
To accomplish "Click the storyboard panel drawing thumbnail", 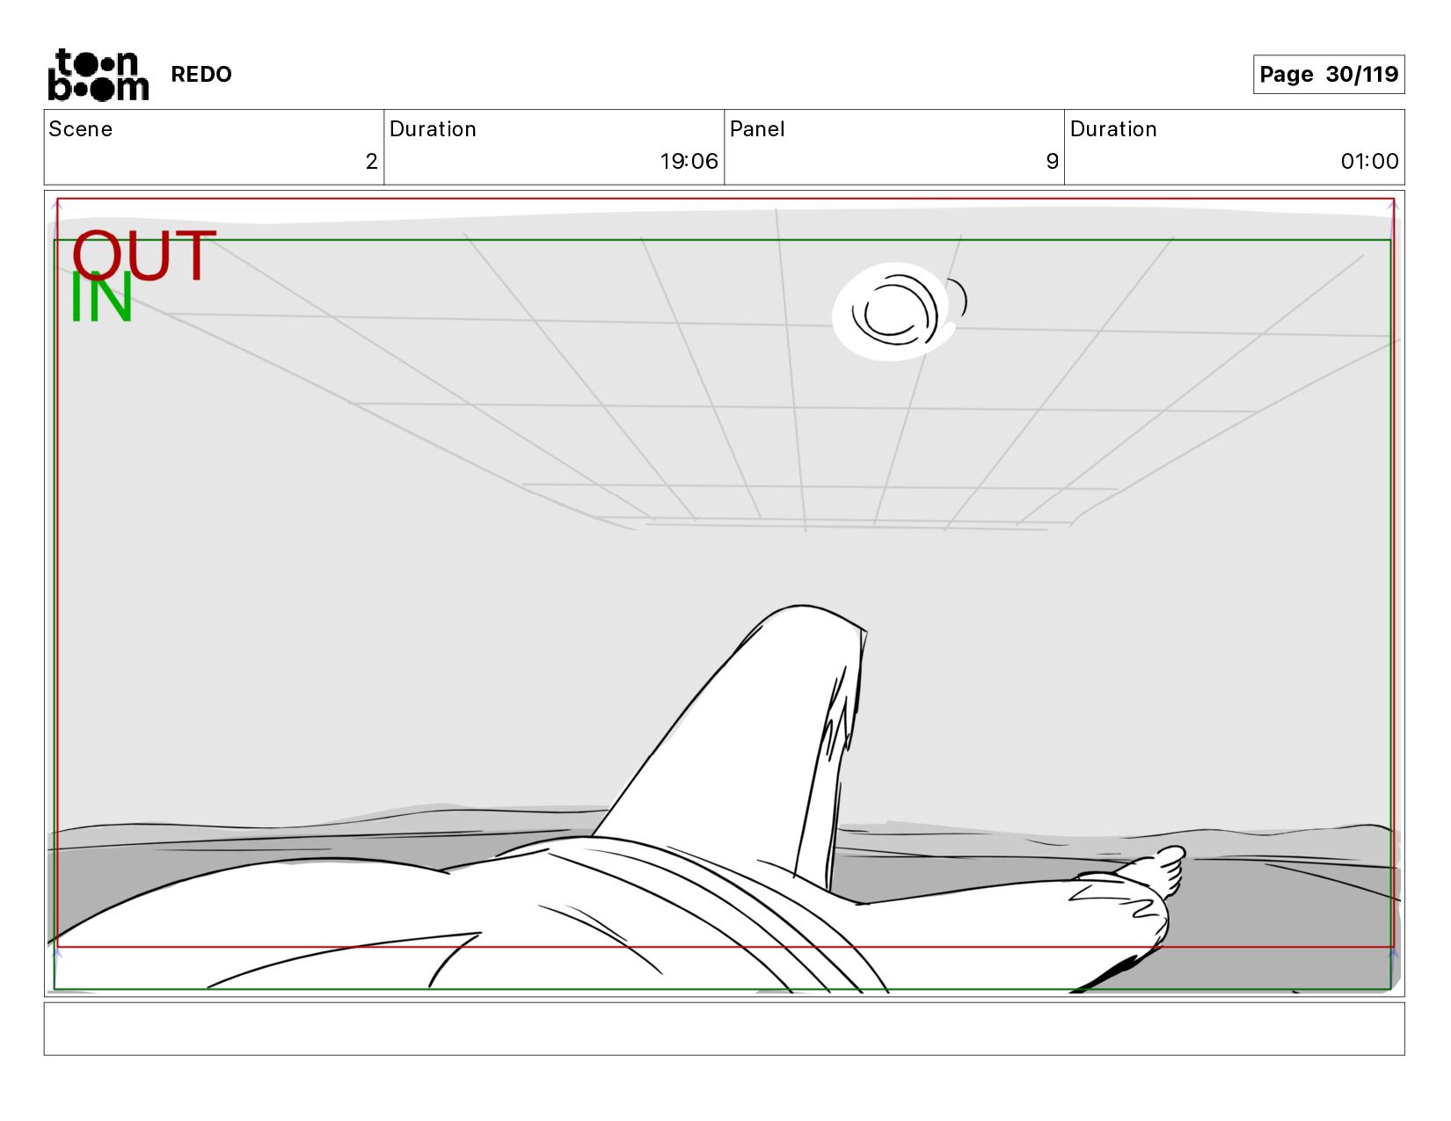I will 724,593.
